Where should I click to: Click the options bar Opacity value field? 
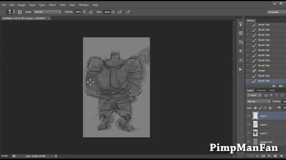pos(79,12)
